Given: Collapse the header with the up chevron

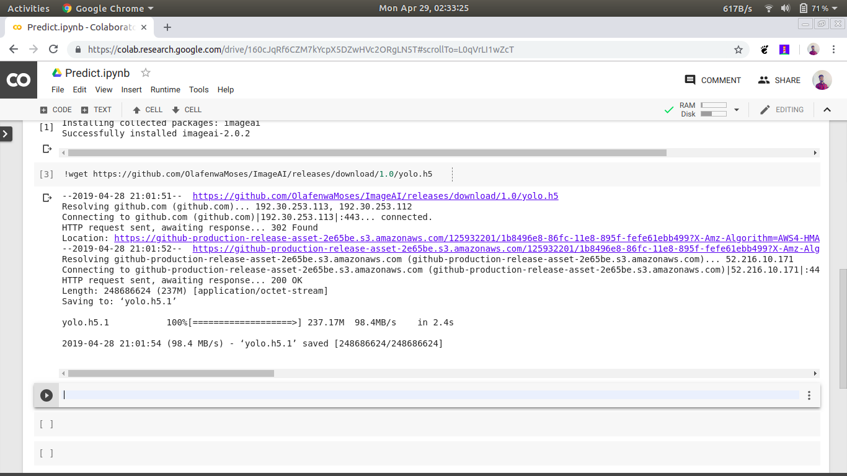Looking at the screenshot, I should (x=827, y=110).
